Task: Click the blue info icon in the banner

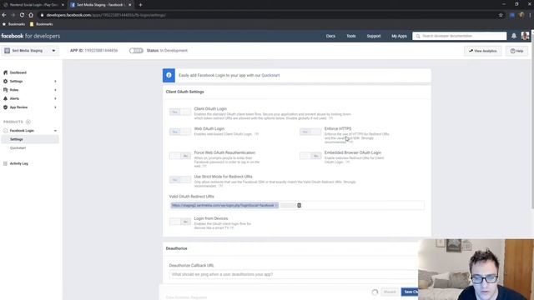Action: coord(169,75)
